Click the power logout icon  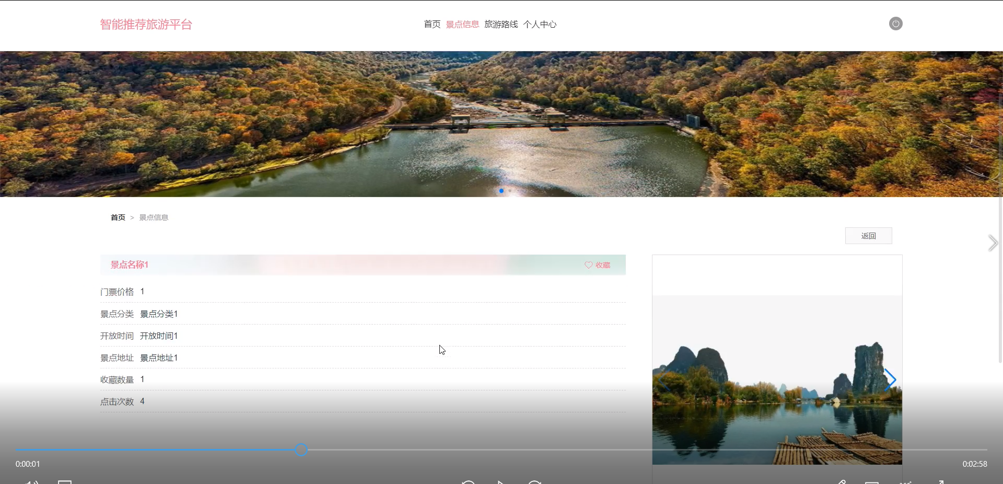tap(895, 24)
